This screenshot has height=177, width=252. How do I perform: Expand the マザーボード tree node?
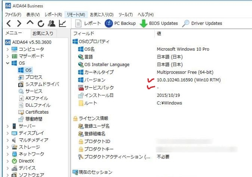7,56
